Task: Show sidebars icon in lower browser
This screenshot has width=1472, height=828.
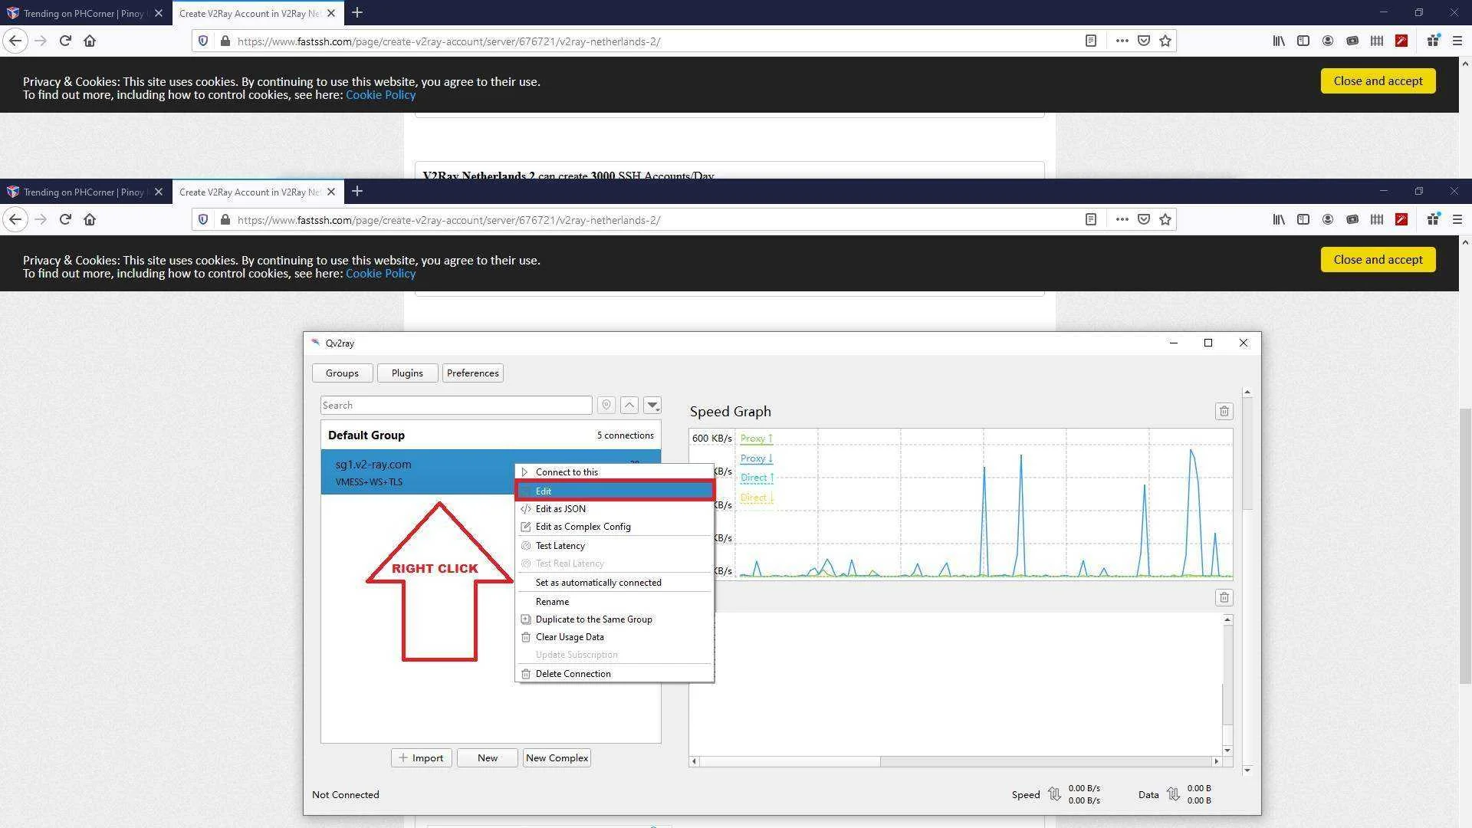Action: 1303,220
